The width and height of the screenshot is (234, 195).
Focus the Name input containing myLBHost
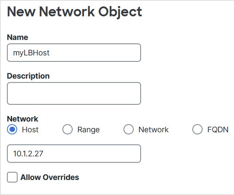coord(74,52)
